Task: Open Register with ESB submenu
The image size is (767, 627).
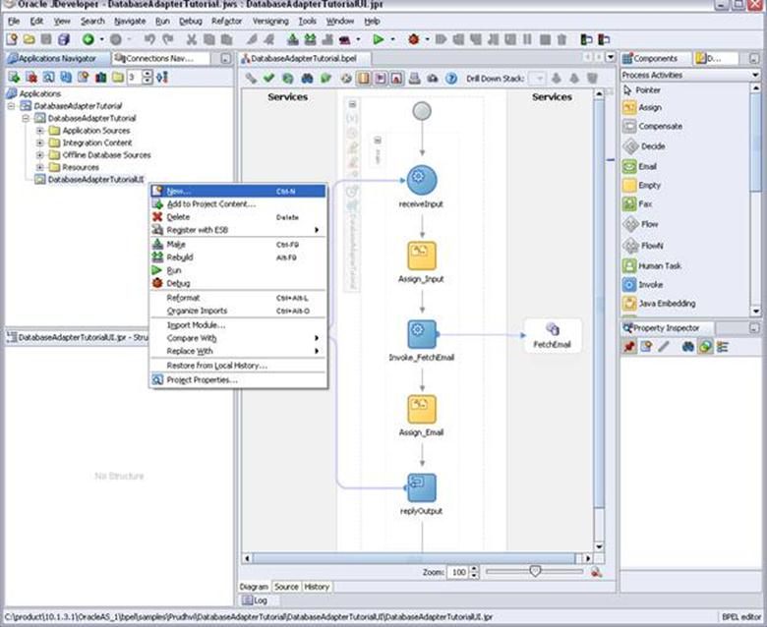Action: (x=237, y=230)
